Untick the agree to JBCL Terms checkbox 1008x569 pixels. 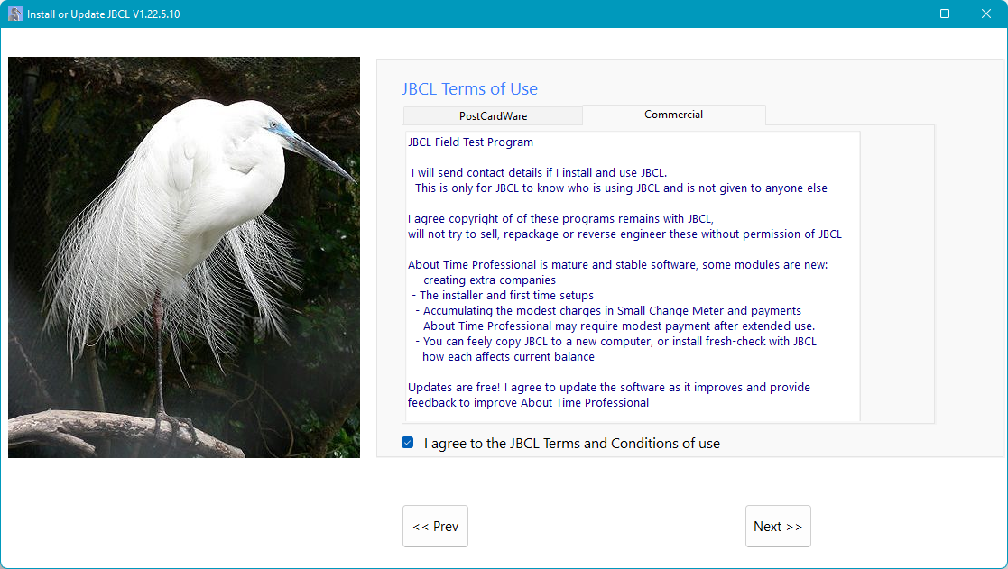tap(408, 443)
